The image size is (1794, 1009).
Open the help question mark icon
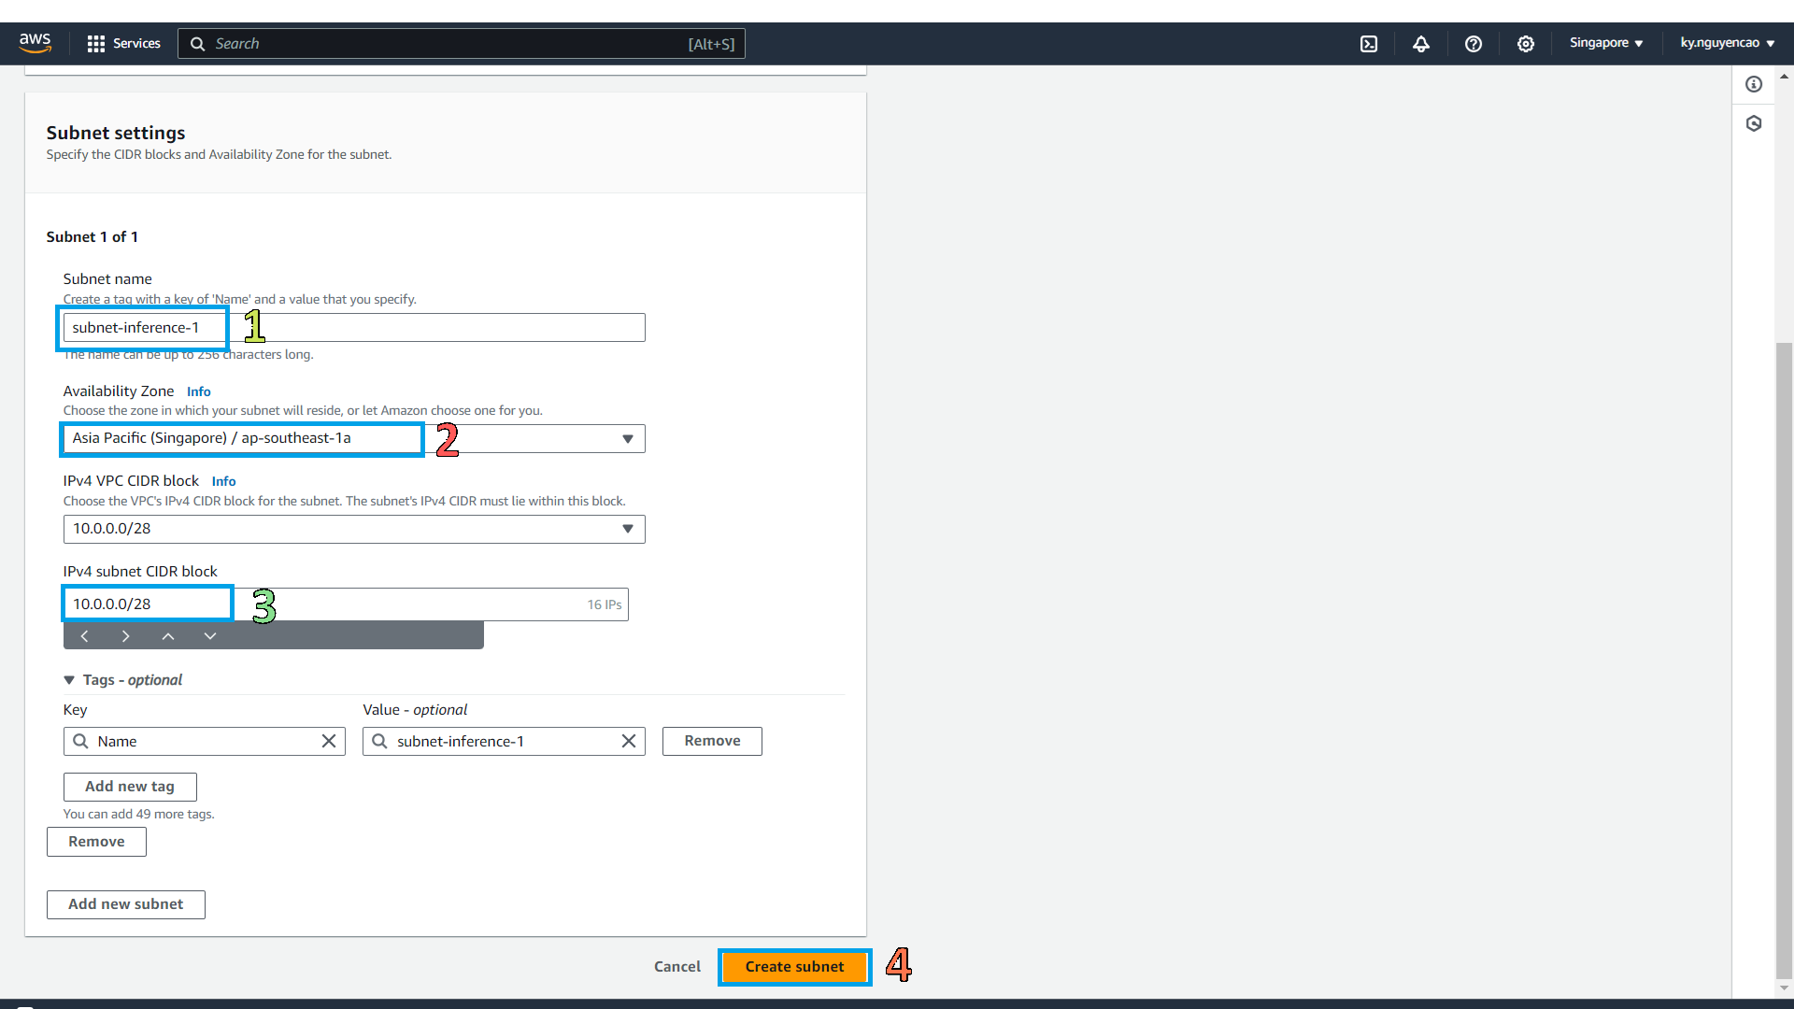[1474, 44]
